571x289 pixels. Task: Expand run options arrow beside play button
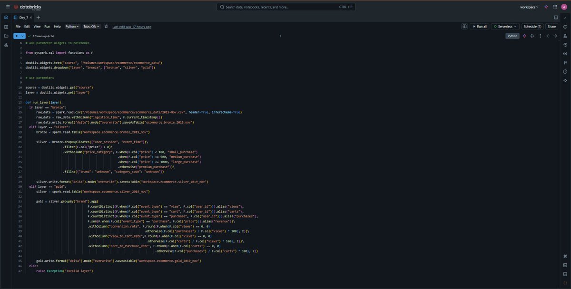[x=22, y=36]
